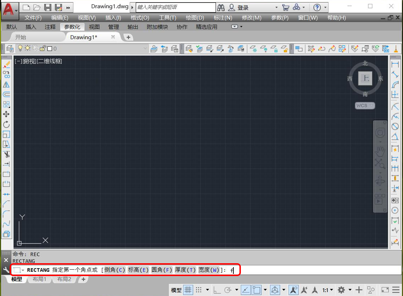Select the Scale tool
Image resolution: width=403 pixels, height=296 pixels.
click(6, 134)
